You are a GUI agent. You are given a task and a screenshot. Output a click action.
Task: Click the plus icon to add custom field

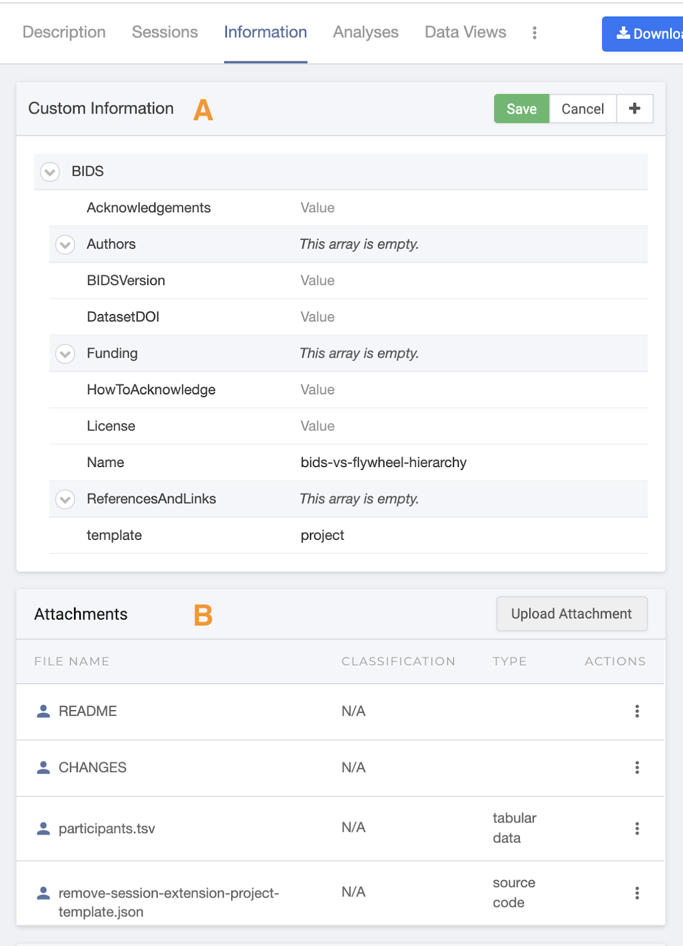pos(635,109)
